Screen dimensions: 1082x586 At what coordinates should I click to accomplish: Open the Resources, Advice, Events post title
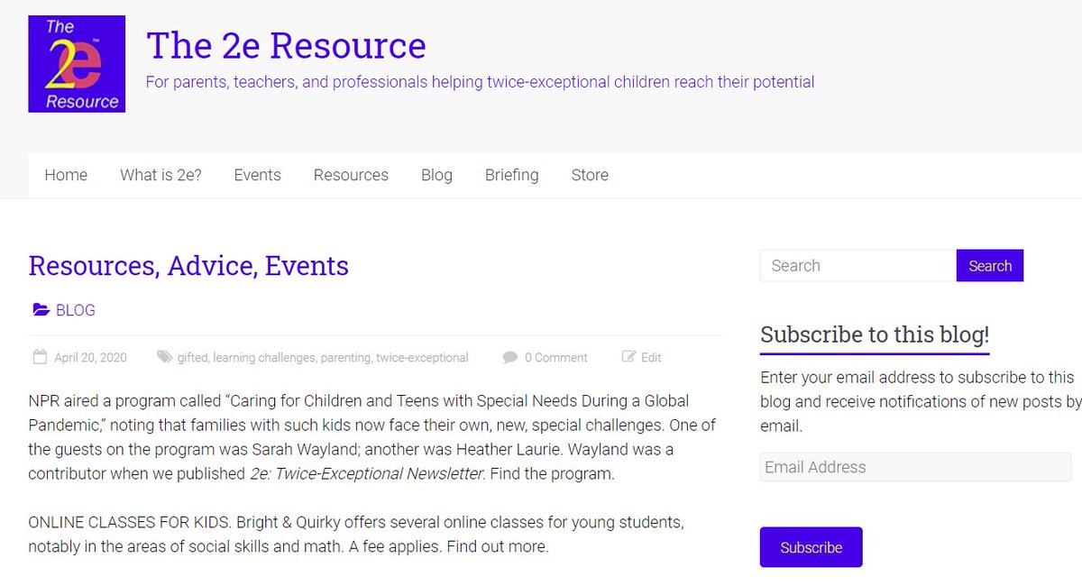click(x=188, y=266)
